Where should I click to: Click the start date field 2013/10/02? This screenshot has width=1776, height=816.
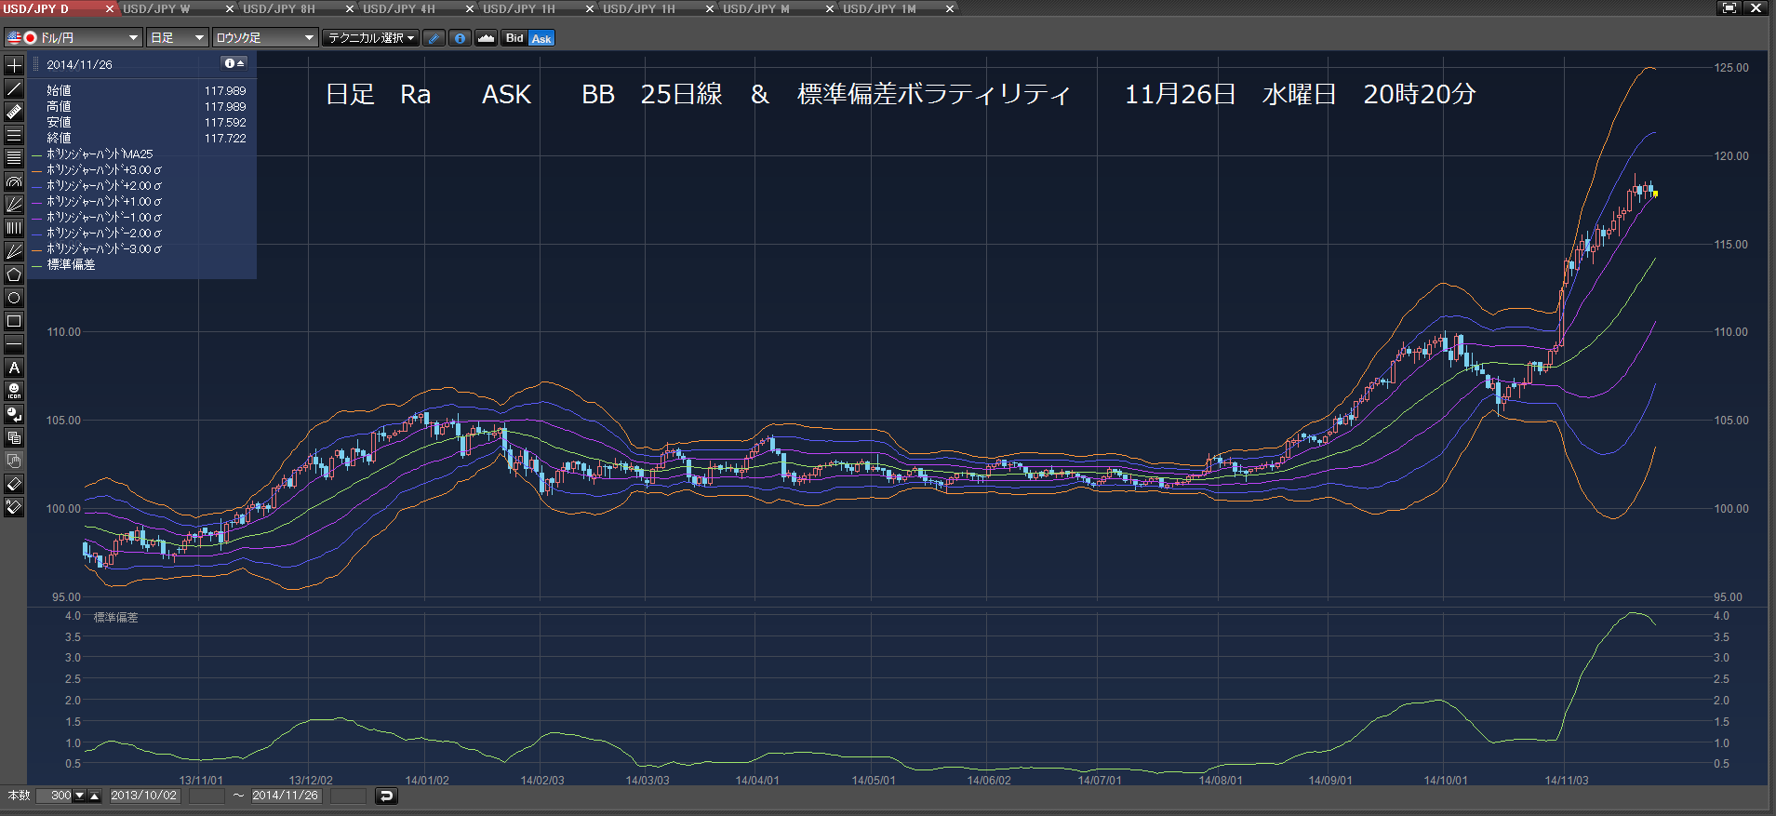[144, 796]
